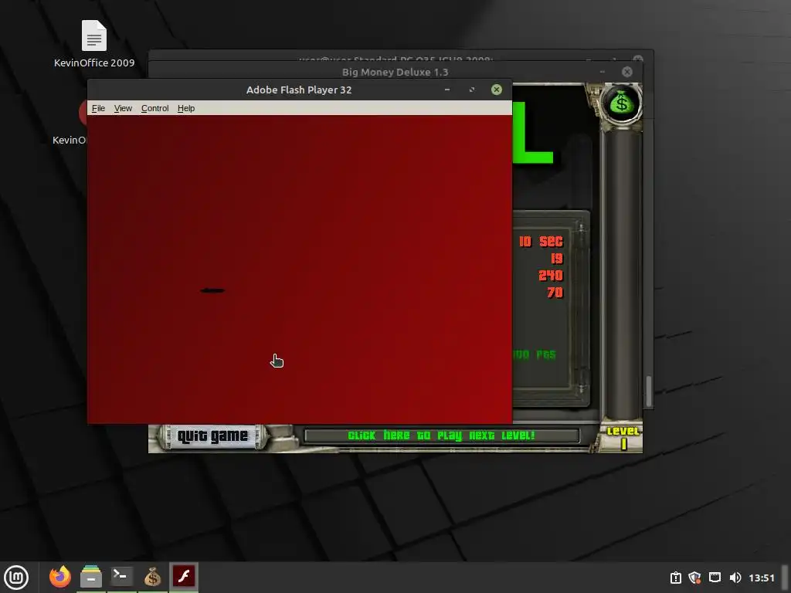Close the Big Money Deluxe window
Screen dimensions: 791x593
point(627,72)
